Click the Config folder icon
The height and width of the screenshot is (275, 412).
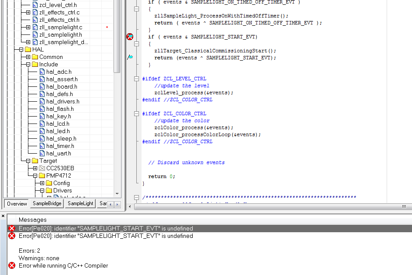pos(49,183)
